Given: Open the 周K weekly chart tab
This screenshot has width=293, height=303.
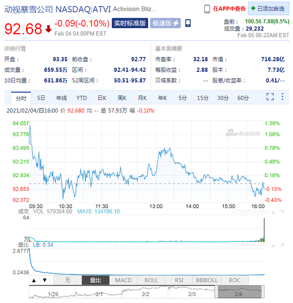Looking at the screenshot, I should click(122, 98).
